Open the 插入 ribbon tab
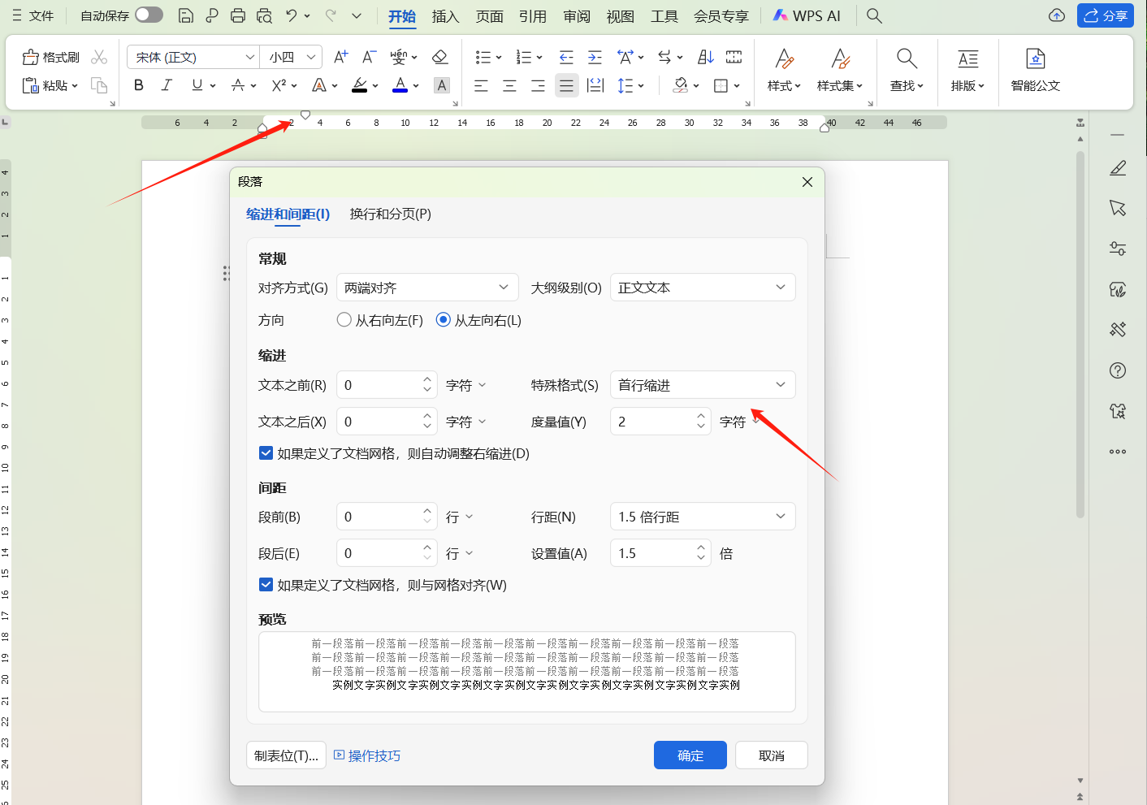This screenshot has height=805, width=1147. [x=445, y=16]
